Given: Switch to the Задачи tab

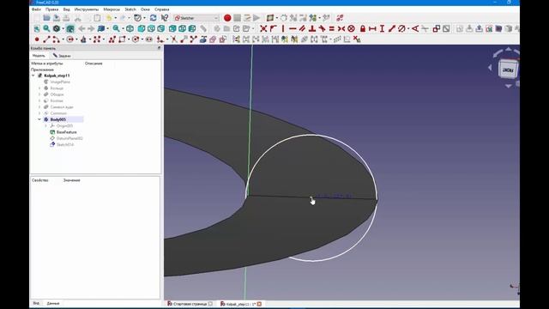Looking at the screenshot, I should point(62,56).
